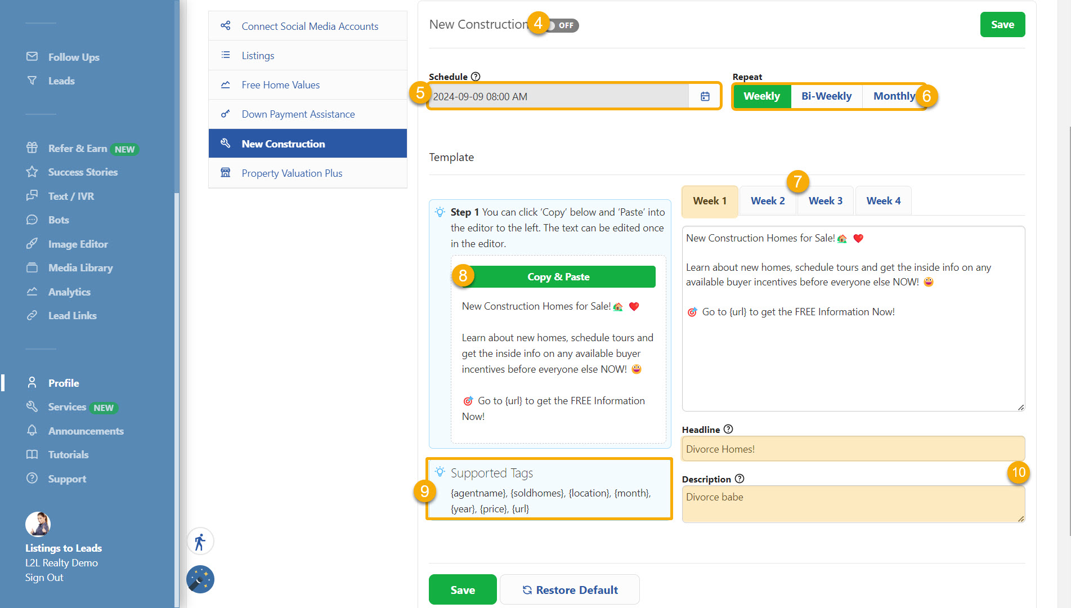The image size is (1071, 608).
Task: Click the calendar icon beside Schedule field
Action: click(x=705, y=96)
